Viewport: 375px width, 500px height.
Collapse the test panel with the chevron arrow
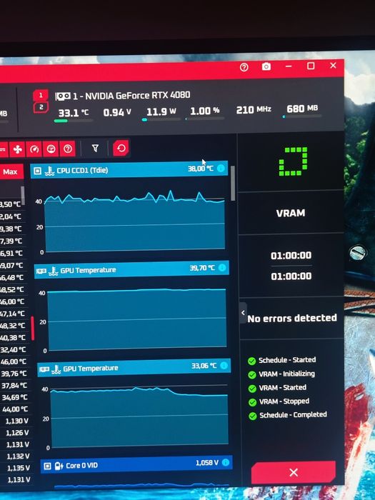coord(243,313)
